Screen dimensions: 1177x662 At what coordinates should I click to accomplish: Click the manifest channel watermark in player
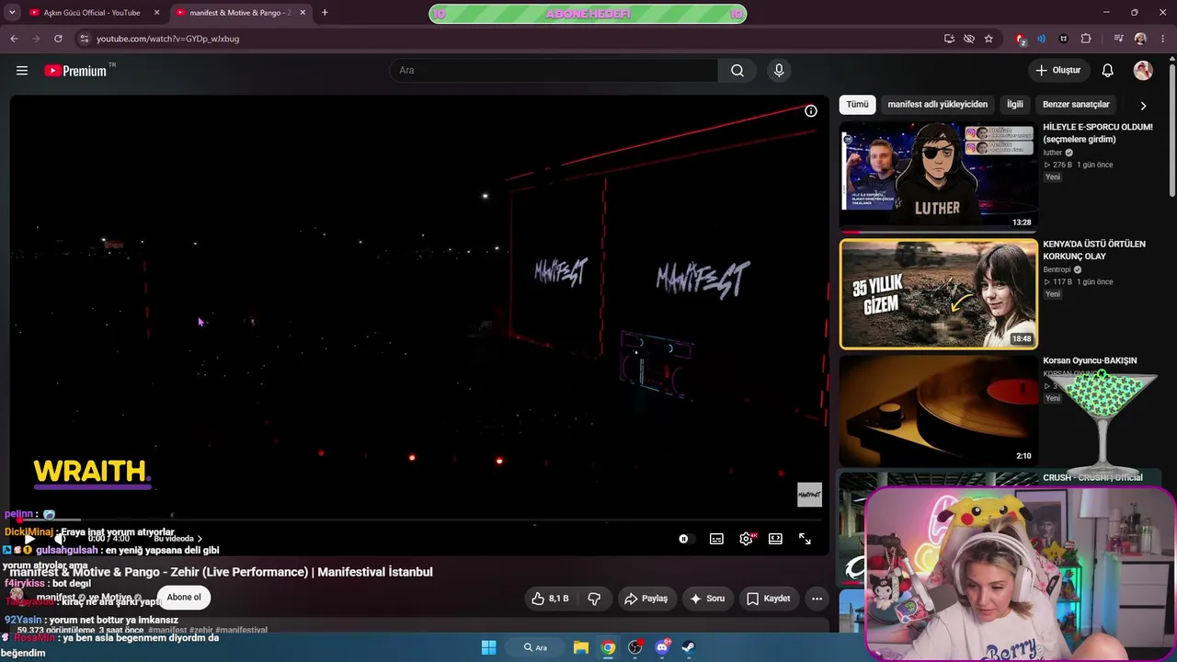point(809,495)
